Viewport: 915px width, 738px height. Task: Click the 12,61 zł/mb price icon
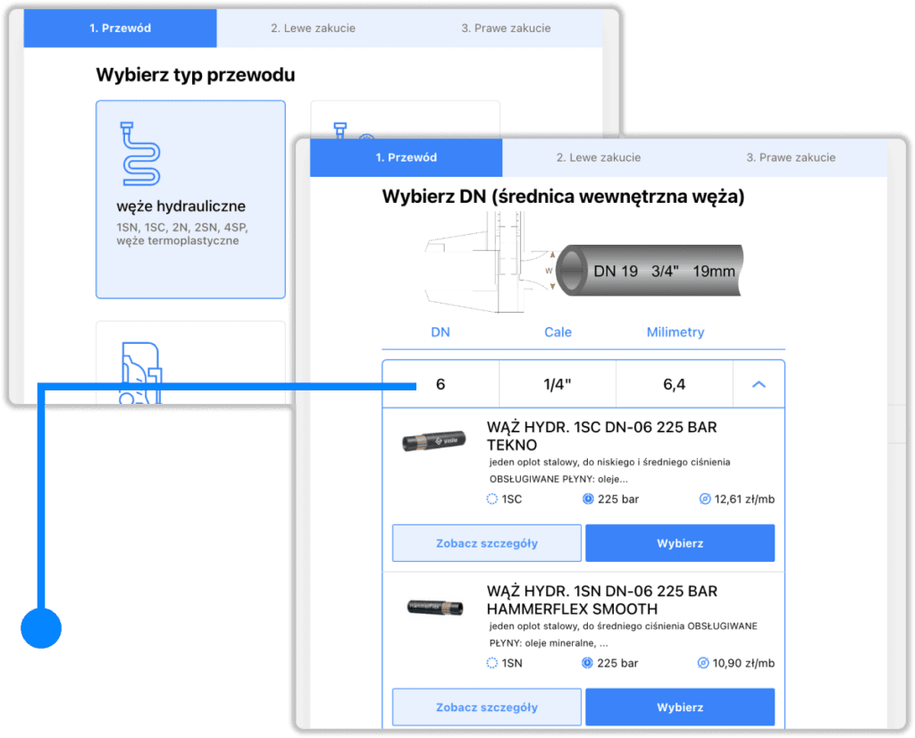704,499
